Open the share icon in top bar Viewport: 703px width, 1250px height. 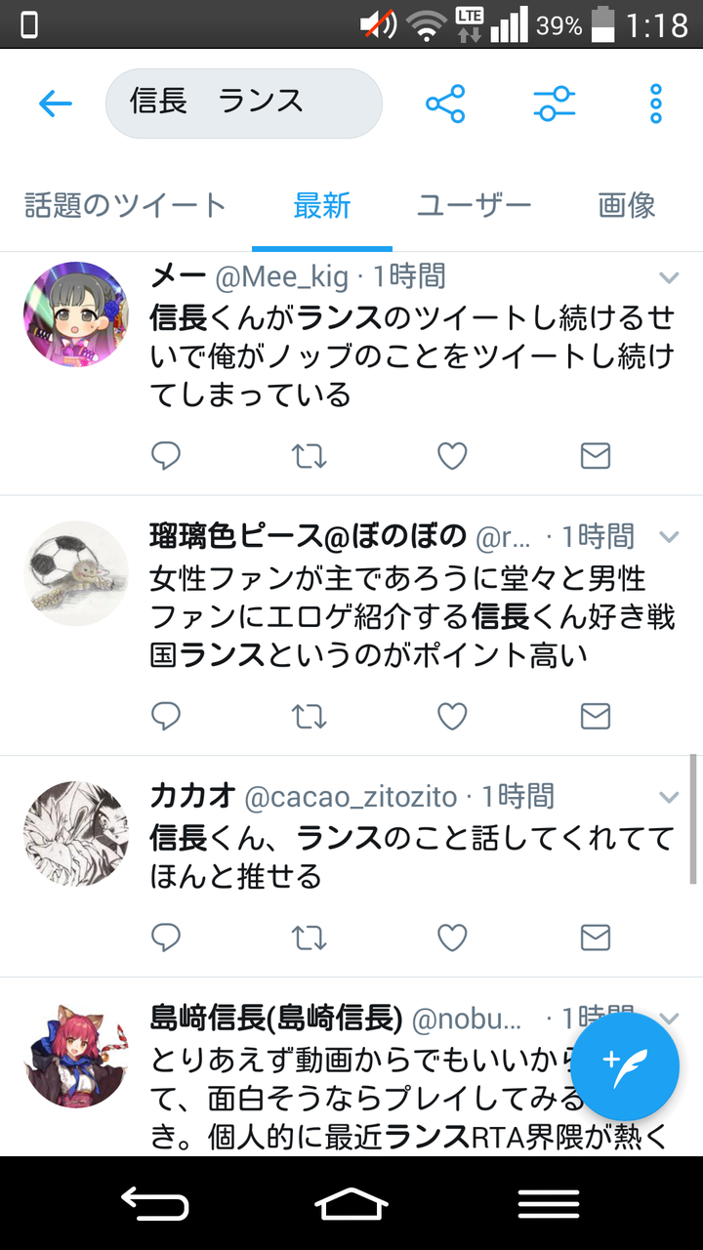tap(445, 104)
